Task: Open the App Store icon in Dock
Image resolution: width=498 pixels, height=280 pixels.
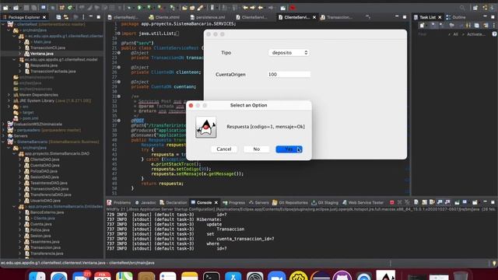Action: pos(233,275)
